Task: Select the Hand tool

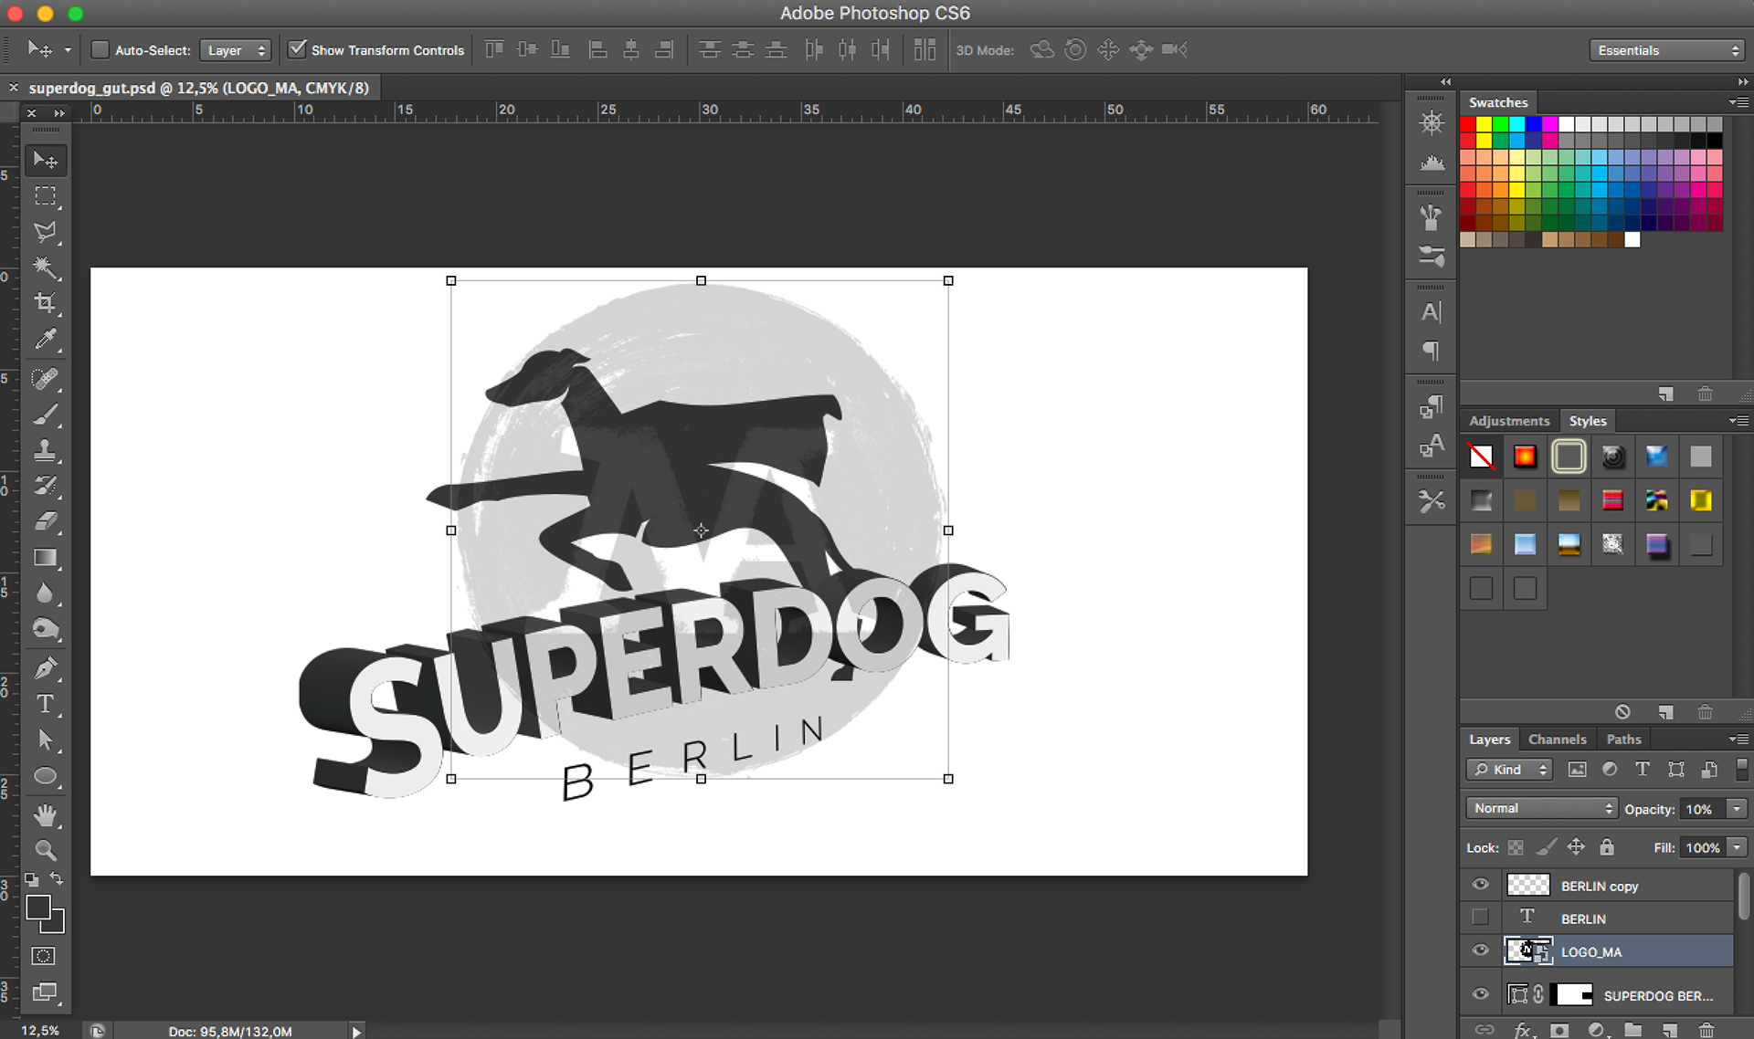Action: (x=45, y=813)
